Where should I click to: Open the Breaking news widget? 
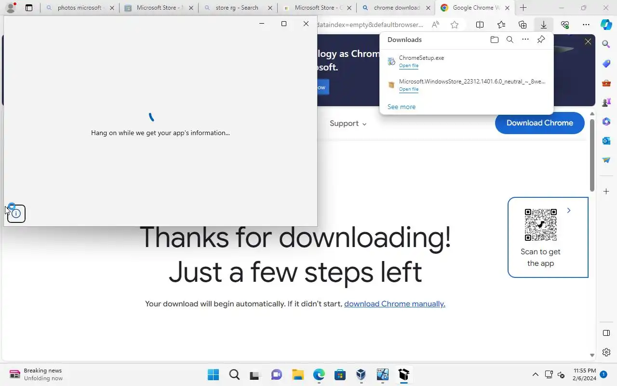click(36, 375)
